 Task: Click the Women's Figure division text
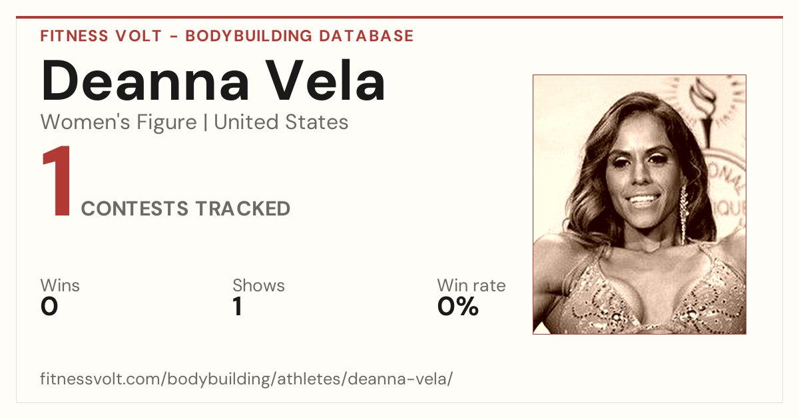119,122
